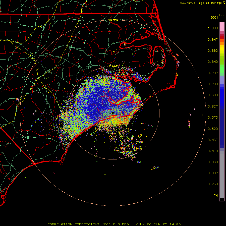Select the 0.733 color scale value

pyautogui.click(x=213, y=84)
